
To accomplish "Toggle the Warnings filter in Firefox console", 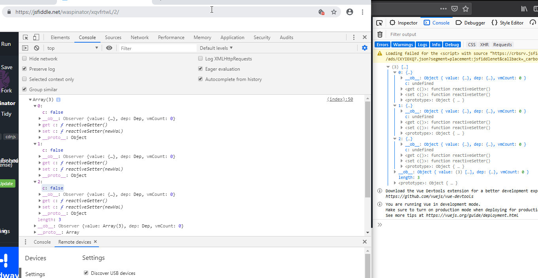I will pos(403,45).
